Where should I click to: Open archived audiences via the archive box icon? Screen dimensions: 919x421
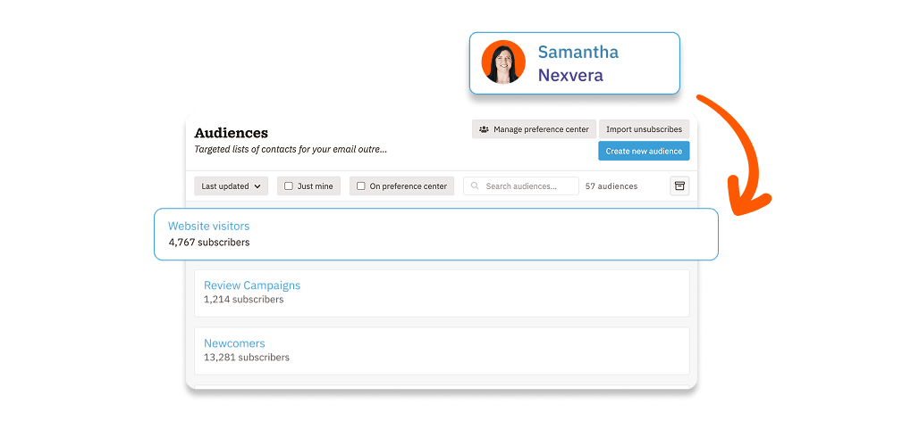point(679,186)
